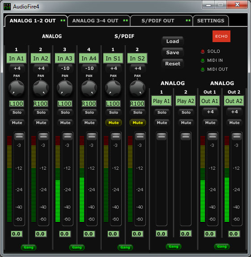Screen dimensions: 251x257
Task: Solo the Play A2 channel
Action: 186,112
